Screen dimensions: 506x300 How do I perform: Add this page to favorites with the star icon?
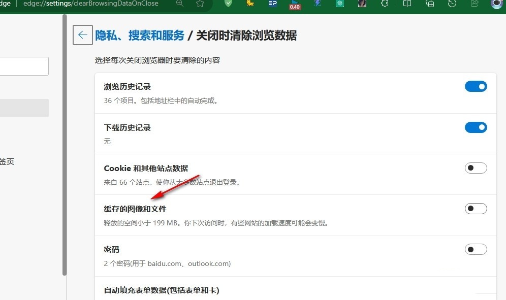(x=200, y=4)
